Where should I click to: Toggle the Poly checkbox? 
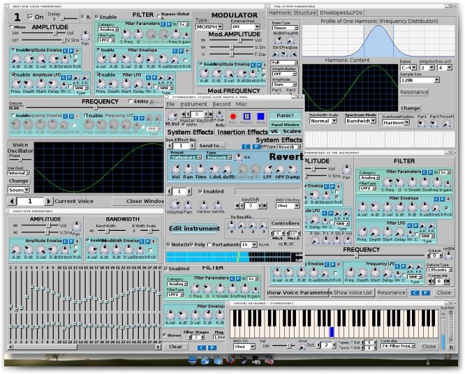191,244
